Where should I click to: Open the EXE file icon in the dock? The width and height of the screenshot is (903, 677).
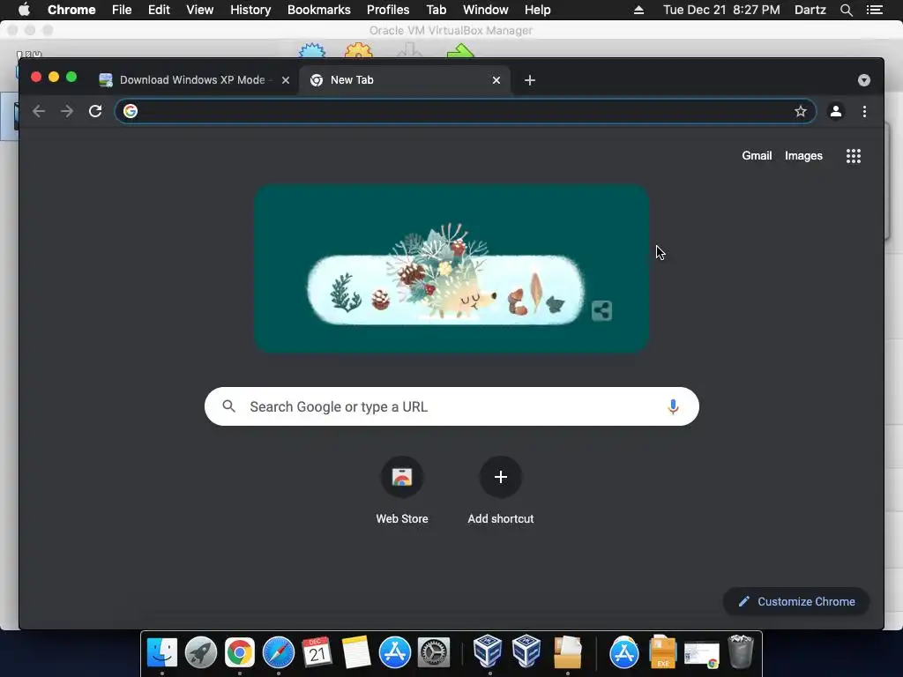(x=663, y=652)
